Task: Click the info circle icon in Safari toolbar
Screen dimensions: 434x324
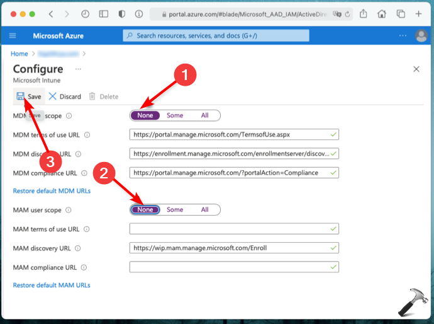Action: pos(139,14)
